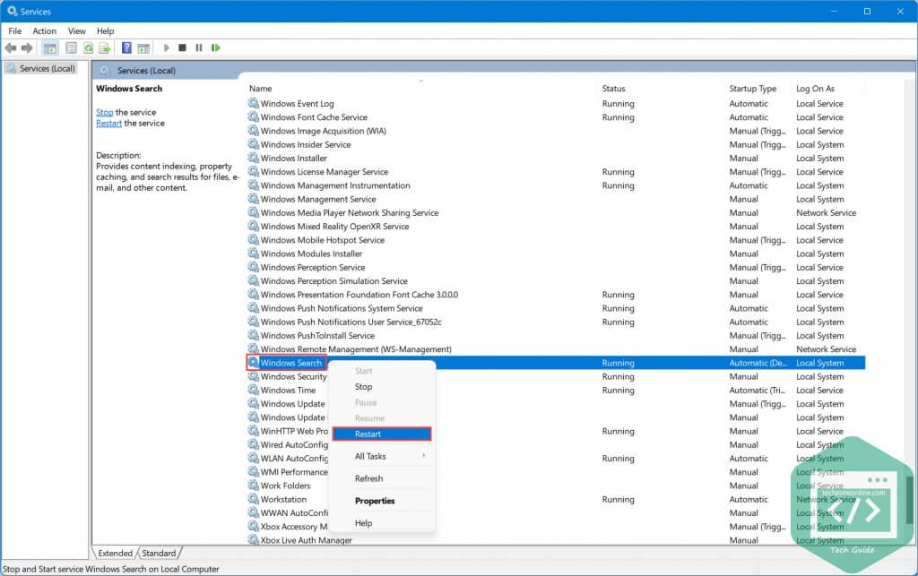Click the vertical scrollbar of the service list

pos(911,269)
